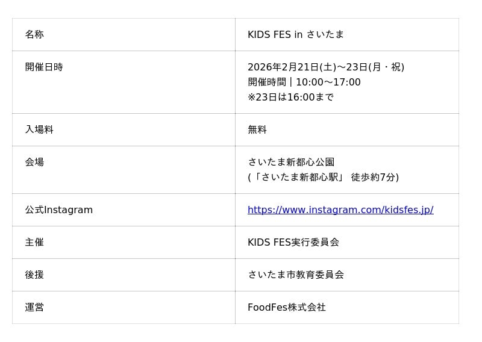The width and height of the screenshot is (482, 342).
Task: Select the KIDS FES in さいたま text
Action: click(296, 35)
